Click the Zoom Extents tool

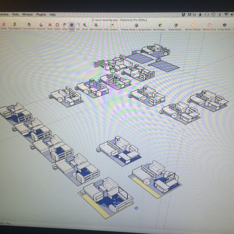pyautogui.click(x=96, y=27)
